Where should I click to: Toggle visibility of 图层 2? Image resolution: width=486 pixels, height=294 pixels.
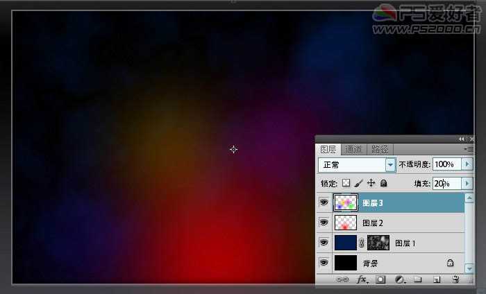[x=324, y=223]
